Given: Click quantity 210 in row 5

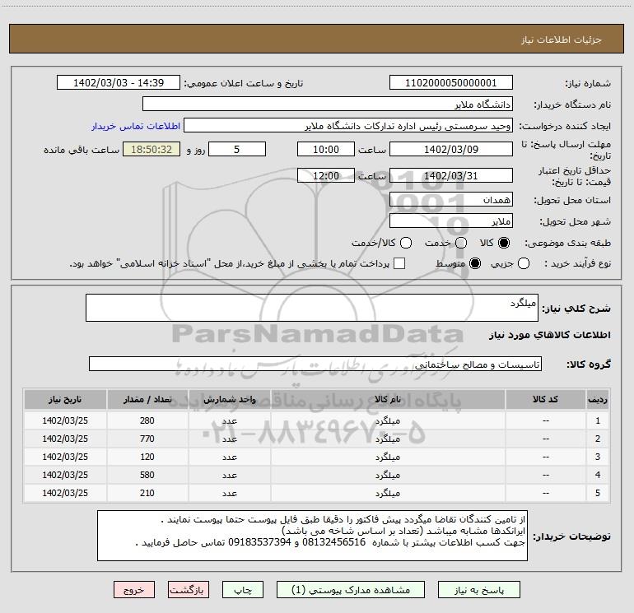Looking at the screenshot, I should [147, 493].
